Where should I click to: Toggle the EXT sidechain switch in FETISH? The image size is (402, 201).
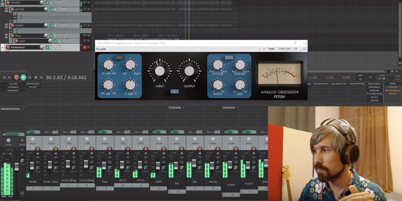(x=119, y=58)
